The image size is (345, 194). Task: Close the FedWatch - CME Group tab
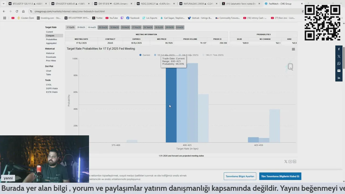[302, 4]
